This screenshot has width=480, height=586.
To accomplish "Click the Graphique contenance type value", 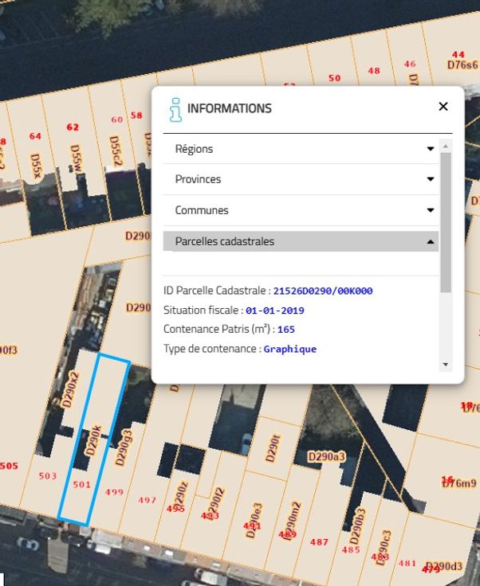I will coord(290,349).
